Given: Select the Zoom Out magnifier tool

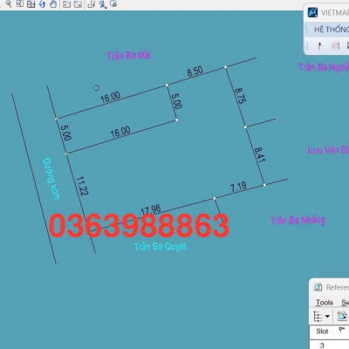Looking at the screenshot, I should [9, 3].
